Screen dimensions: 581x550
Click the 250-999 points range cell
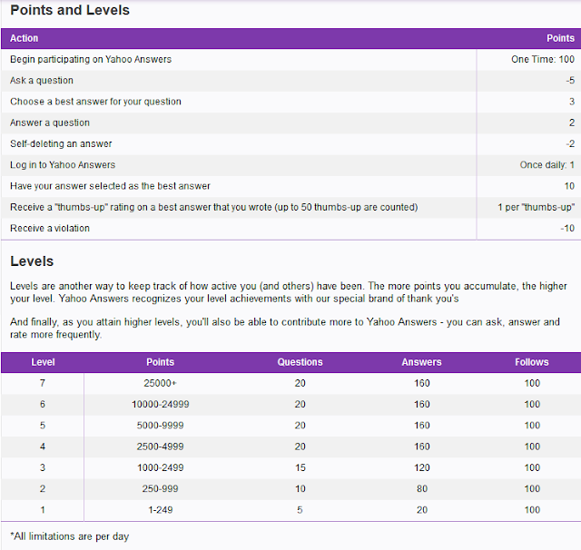(x=160, y=489)
